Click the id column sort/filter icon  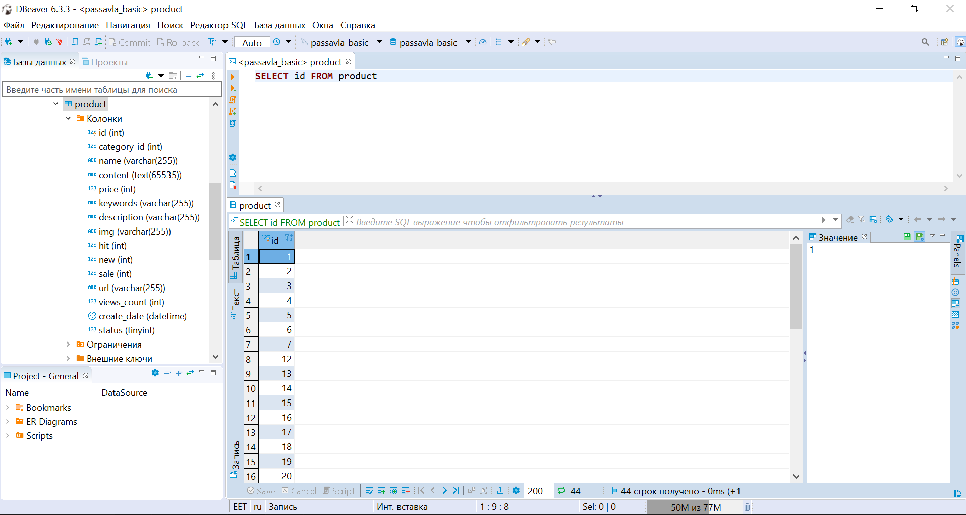click(x=288, y=238)
